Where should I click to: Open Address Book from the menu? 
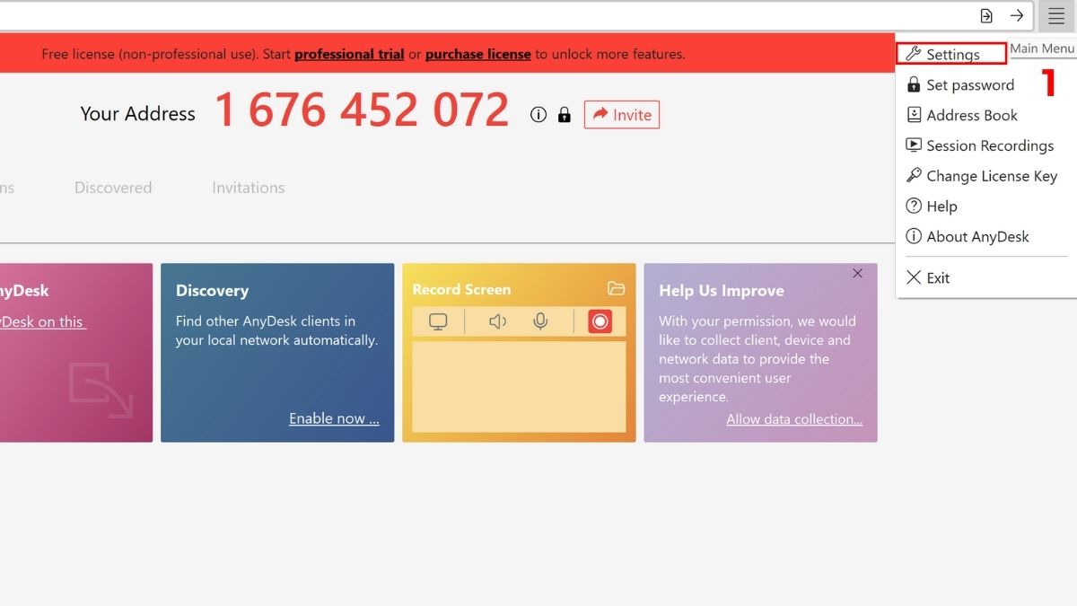coord(972,115)
